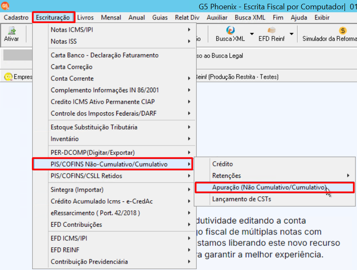The image size is (357, 270).
Task: Click the EFD Reinf toolbar icon
Action: point(272,30)
